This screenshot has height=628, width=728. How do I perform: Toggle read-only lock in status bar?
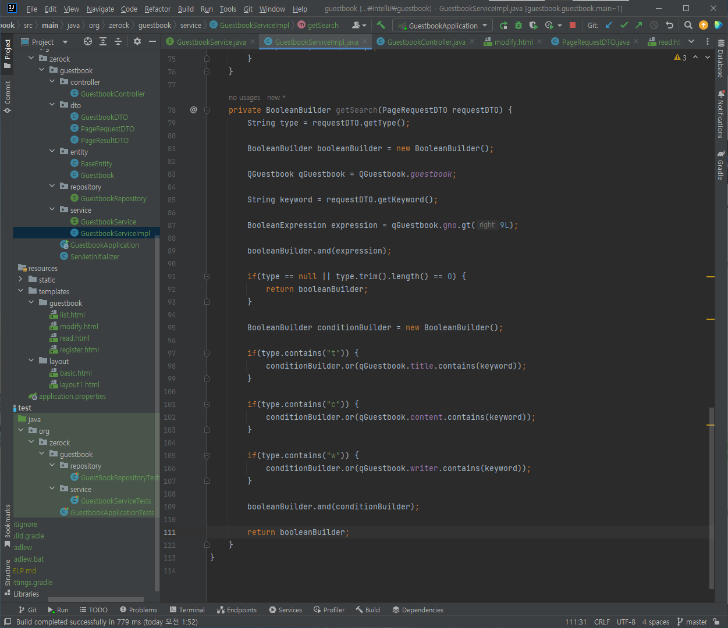[716, 622]
